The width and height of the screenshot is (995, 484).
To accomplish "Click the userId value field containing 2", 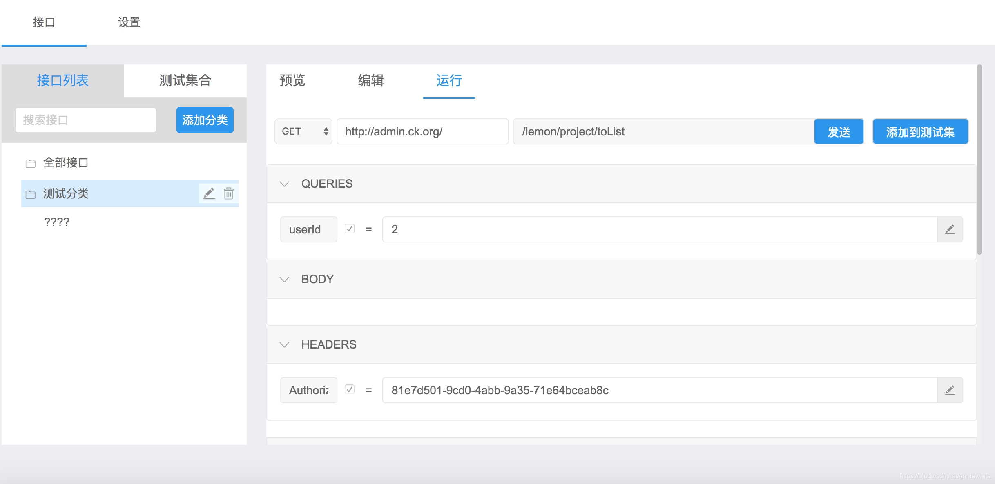I will tap(660, 229).
